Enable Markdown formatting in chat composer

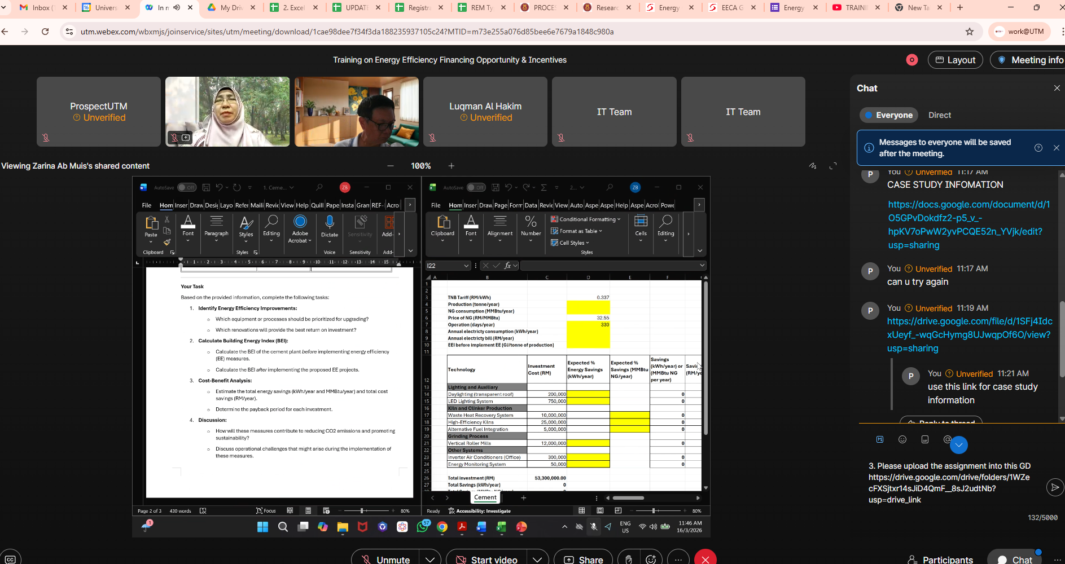pyautogui.click(x=880, y=439)
